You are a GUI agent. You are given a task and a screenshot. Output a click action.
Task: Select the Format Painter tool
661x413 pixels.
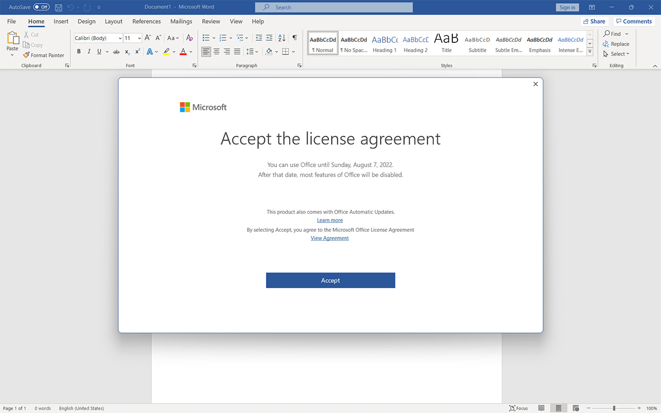pyautogui.click(x=44, y=55)
